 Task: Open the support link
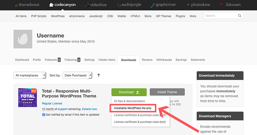[x=63, y=109]
